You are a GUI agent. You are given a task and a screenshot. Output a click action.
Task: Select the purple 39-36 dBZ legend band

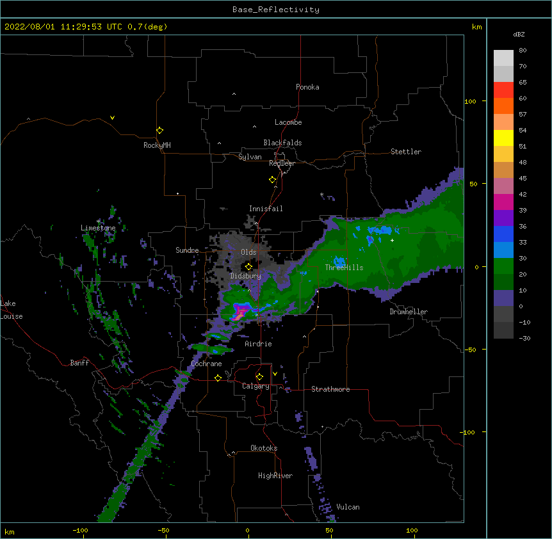(x=503, y=218)
